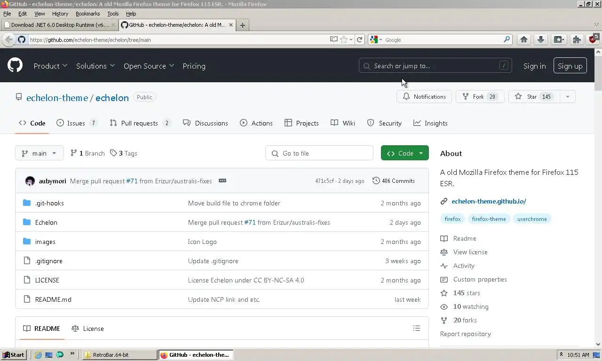Open the History menu
The image size is (602, 361).
[60, 14]
